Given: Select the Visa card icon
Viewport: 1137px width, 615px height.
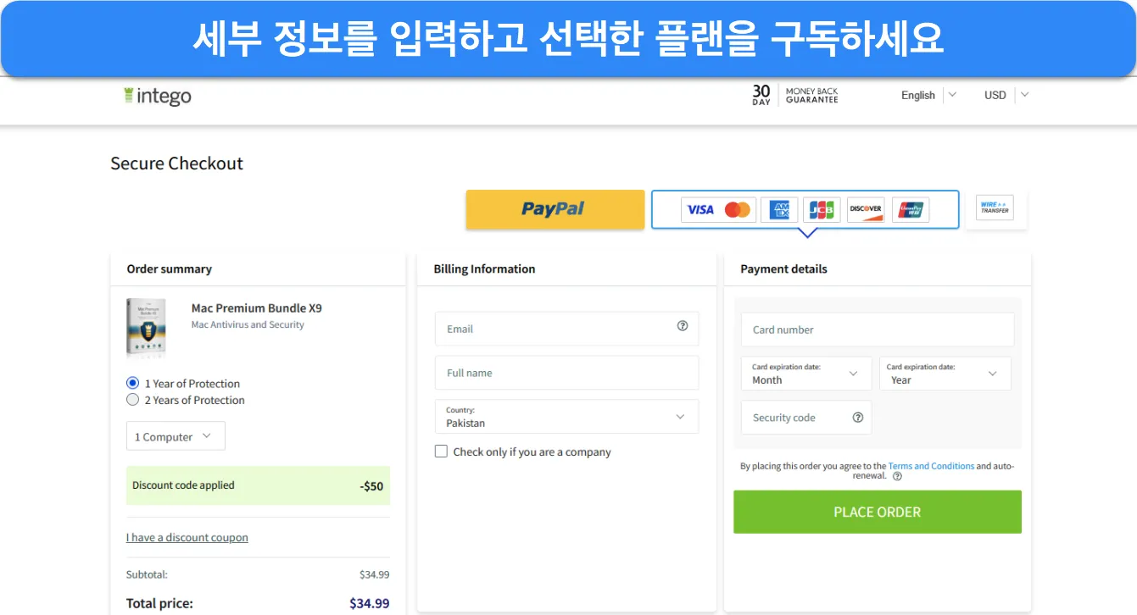Looking at the screenshot, I should (700, 209).
